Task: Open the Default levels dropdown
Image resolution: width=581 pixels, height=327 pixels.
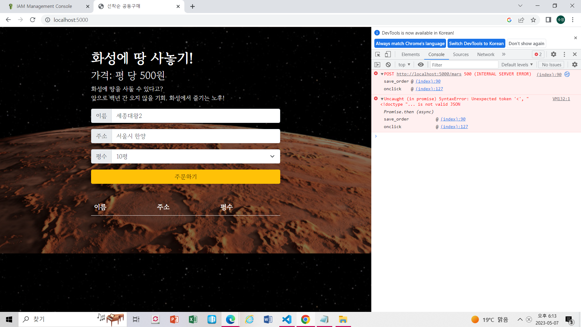Action: click(x=517, y=65)
